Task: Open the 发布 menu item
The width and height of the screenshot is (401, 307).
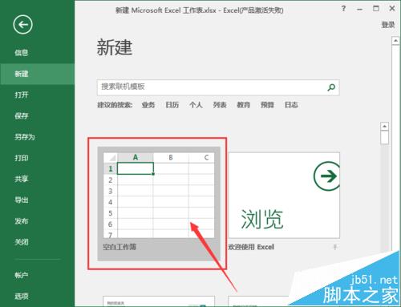Action: [x=22, y=221]
